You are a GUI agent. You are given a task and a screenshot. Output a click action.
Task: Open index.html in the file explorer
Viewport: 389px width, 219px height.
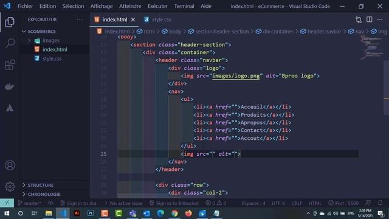click(x=55, y=49)
